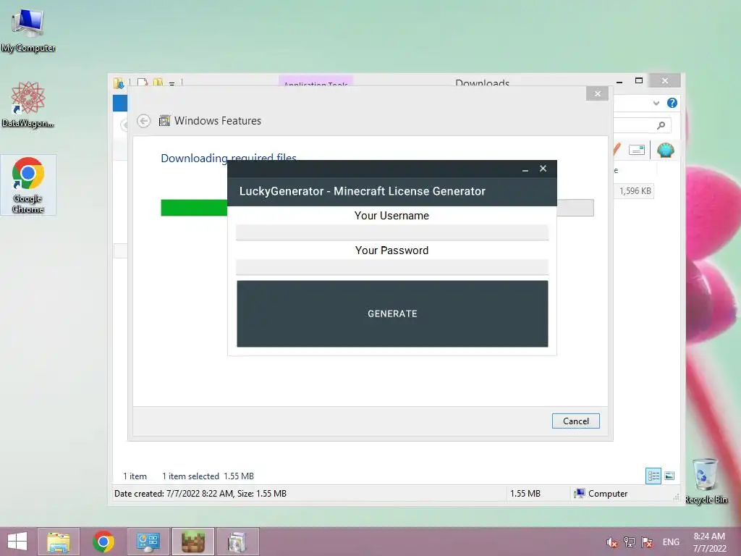Expand the Explorer ribbon chevron
Image resolution: width=741 pixels, height=556 pixels.
click(656, 103)
